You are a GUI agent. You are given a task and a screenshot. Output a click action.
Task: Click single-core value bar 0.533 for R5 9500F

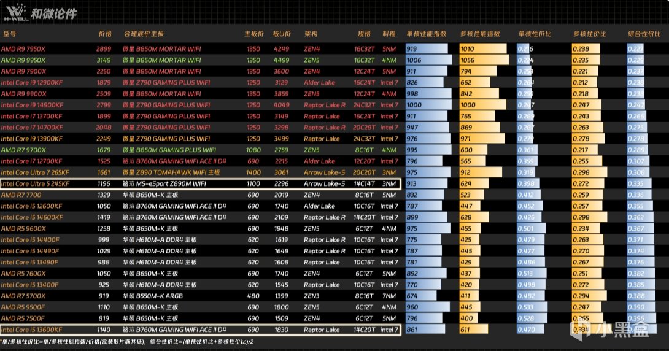[x=532, y=307]
